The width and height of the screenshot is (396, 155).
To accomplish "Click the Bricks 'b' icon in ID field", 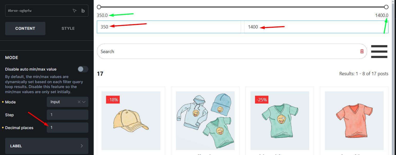I will pos(83,11).
